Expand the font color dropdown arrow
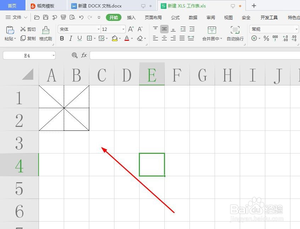 tap(132, 39)
